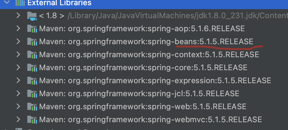Click the External Libraries bar-chart icon

(20, 3)
